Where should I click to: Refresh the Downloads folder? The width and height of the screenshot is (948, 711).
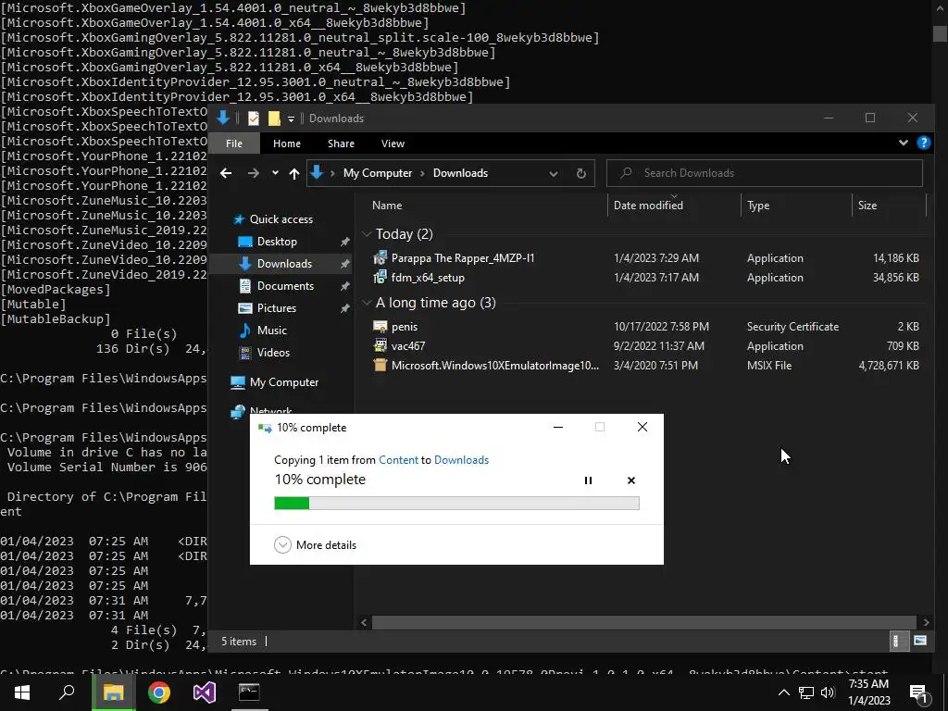click(581, 173)
